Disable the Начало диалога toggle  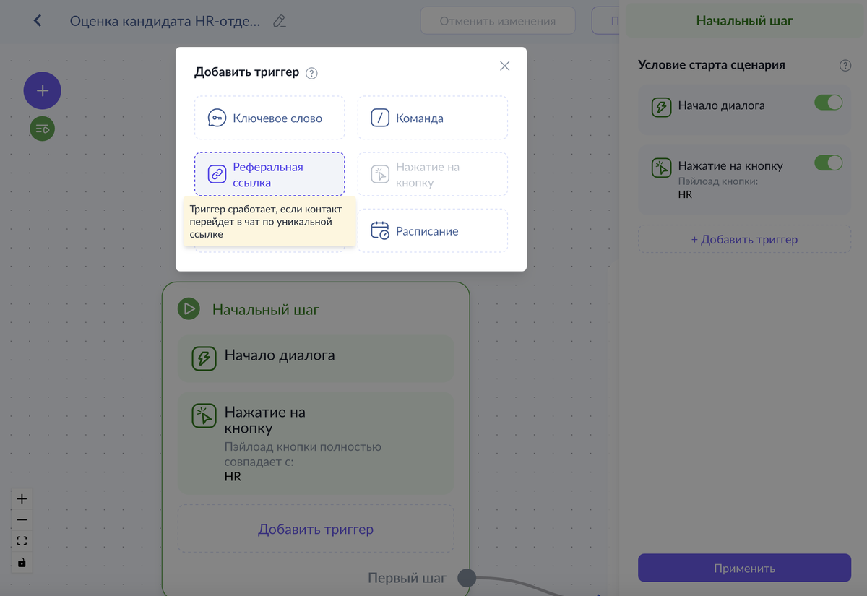(x=828, y=103)
